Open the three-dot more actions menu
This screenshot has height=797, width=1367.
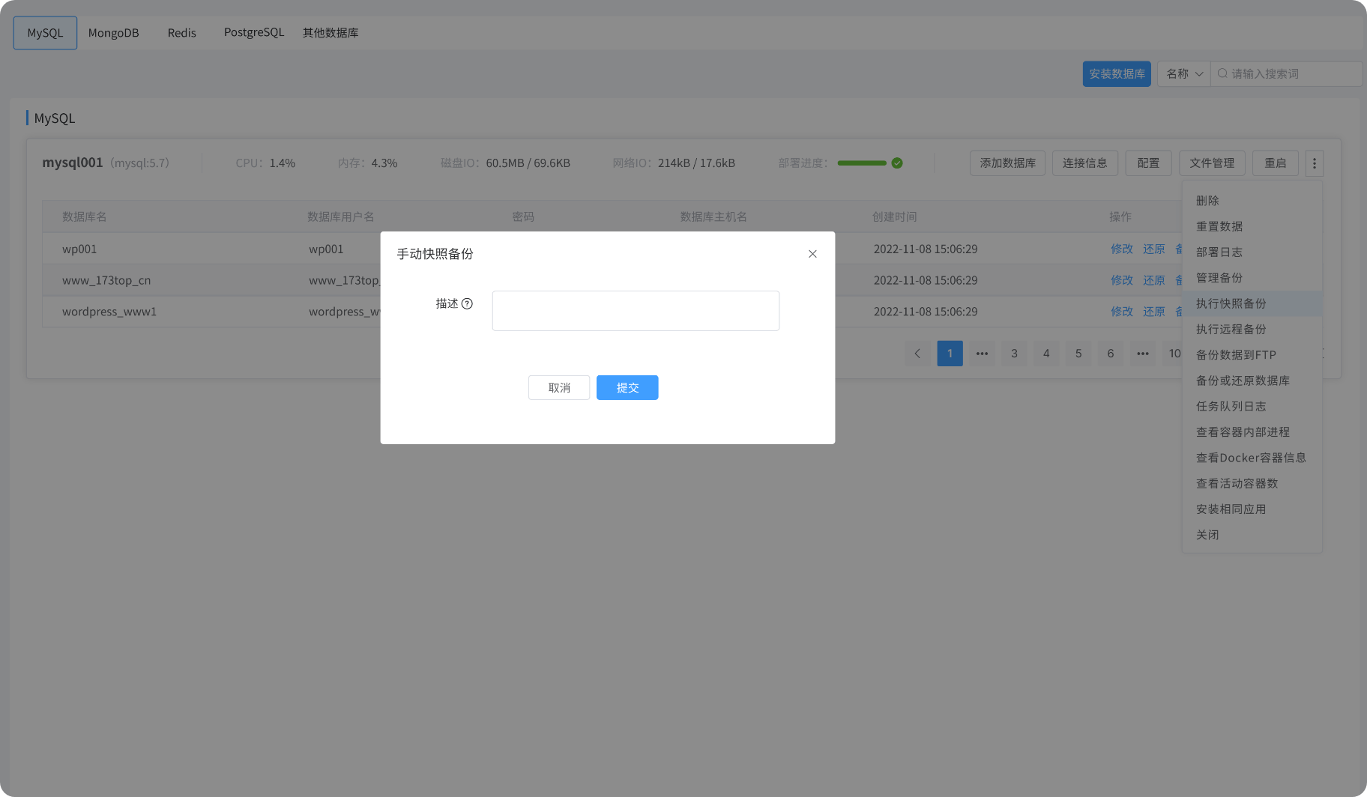point(1314,163)
